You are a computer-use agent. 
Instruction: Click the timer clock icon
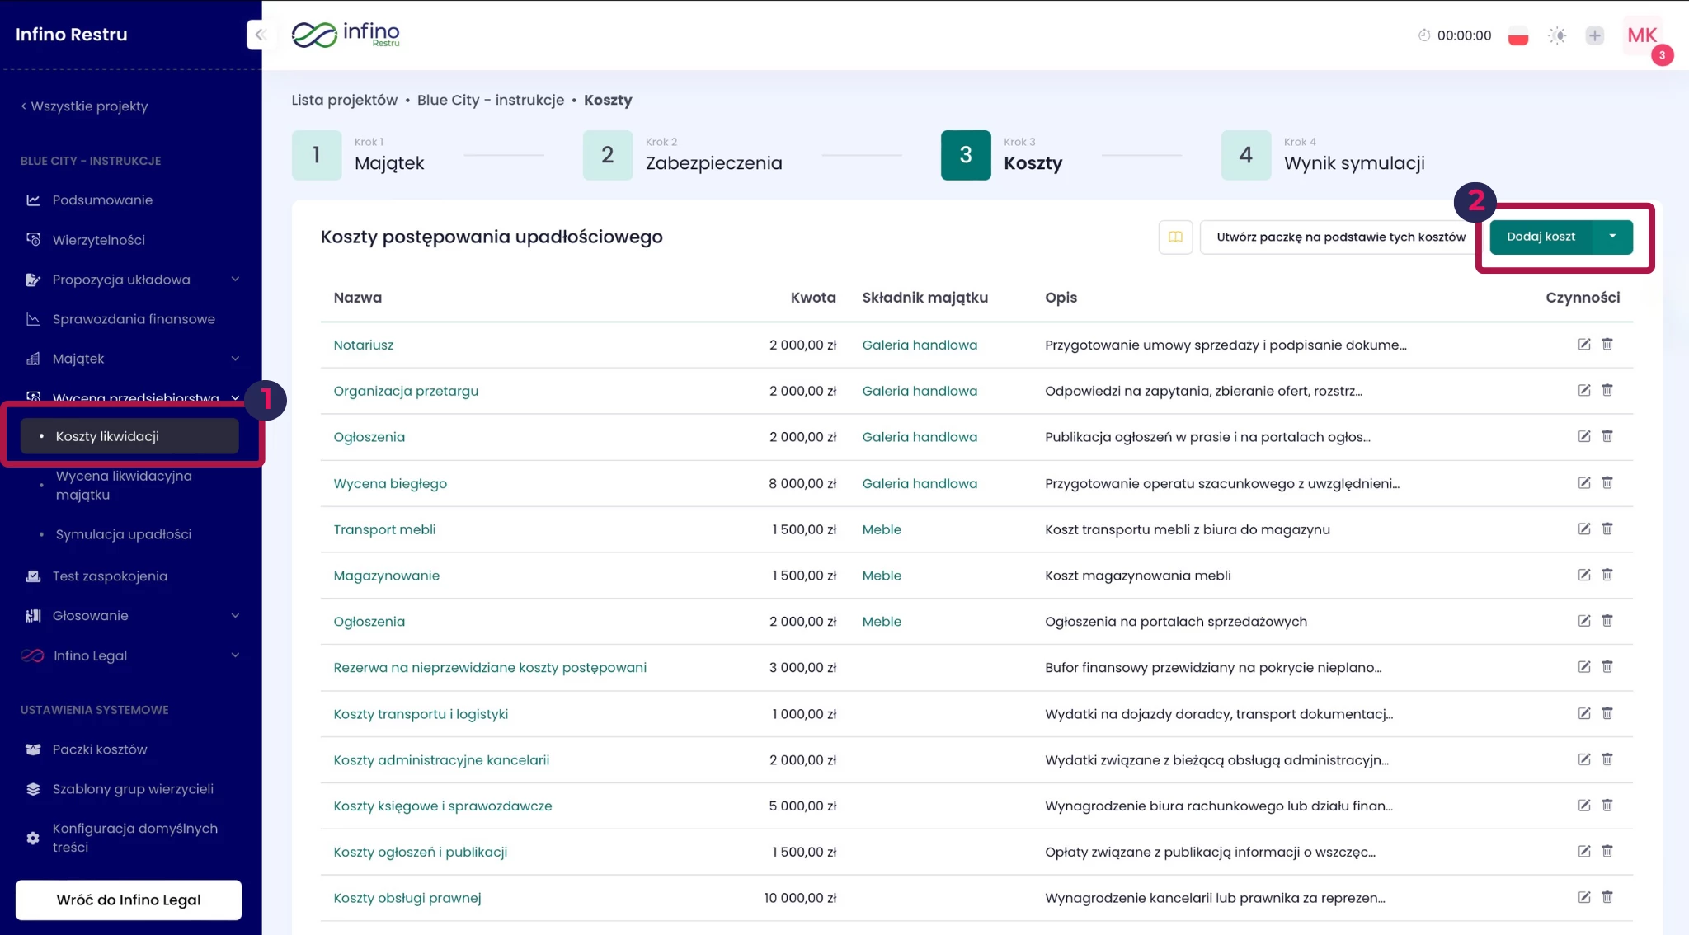[x=1423, y=35]
